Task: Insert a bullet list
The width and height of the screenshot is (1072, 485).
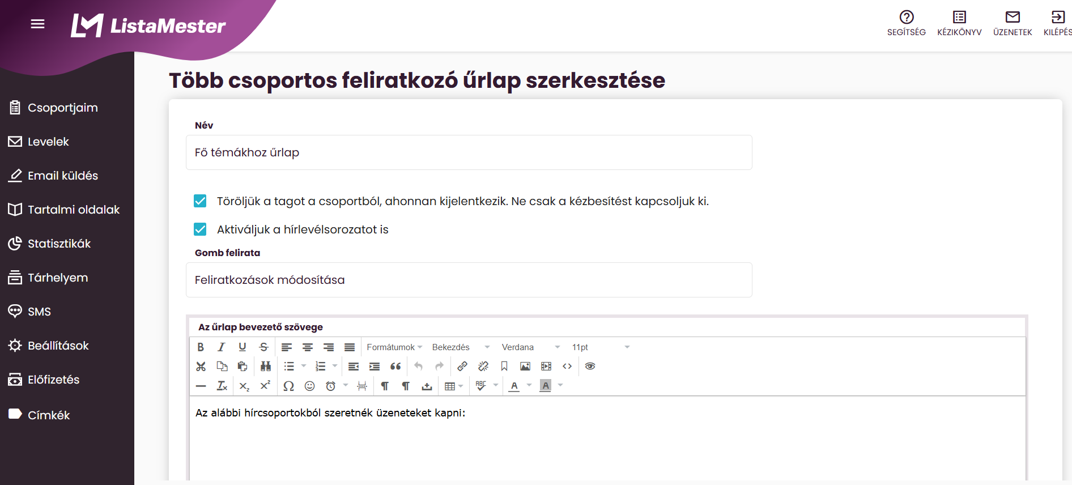Action: pyautogui.click(x=289, y=367)
